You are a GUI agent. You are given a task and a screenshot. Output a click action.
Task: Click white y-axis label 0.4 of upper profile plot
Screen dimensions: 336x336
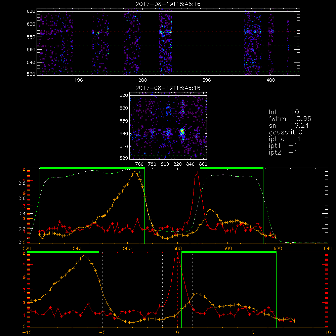point(22,214)
